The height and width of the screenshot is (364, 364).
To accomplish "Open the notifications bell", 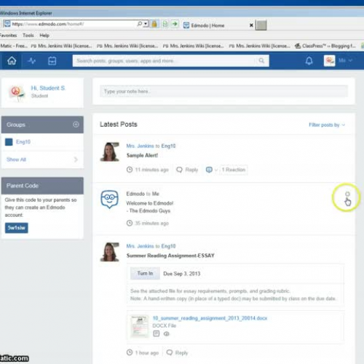I will pyautogui.click(x=309, y=60).
